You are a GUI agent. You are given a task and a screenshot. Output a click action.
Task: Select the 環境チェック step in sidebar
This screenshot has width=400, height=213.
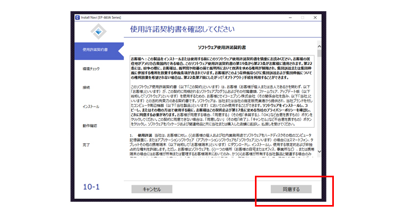(x=91, y=69)
